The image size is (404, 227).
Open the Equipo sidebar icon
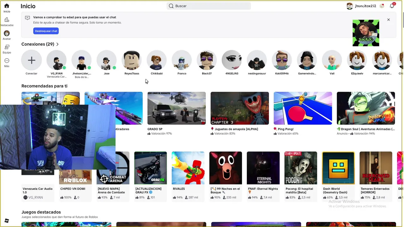click(7, 47)
